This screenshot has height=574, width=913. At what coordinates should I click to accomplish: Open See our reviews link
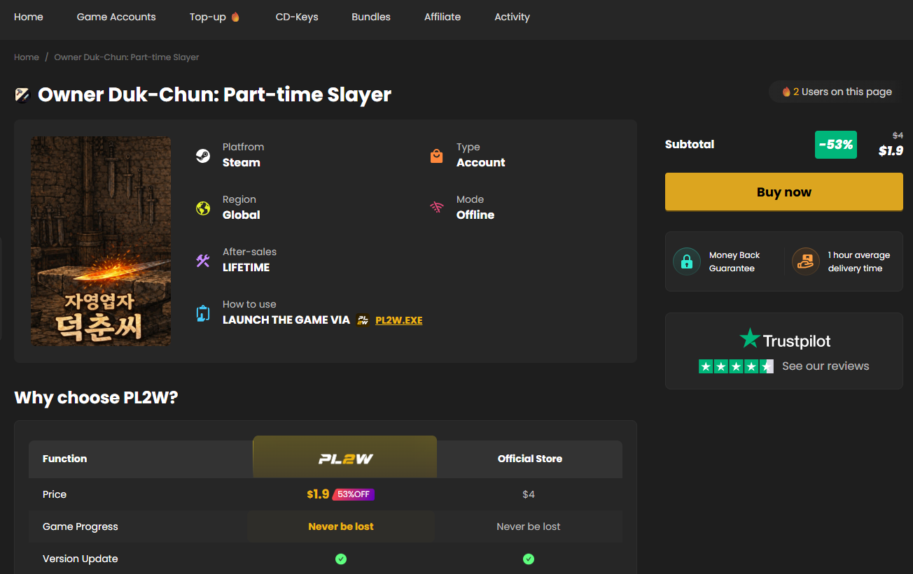click(x=825, y=366)
